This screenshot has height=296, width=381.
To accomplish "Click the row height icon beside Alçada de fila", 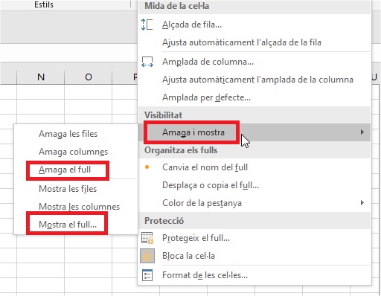I will (147, 25).
